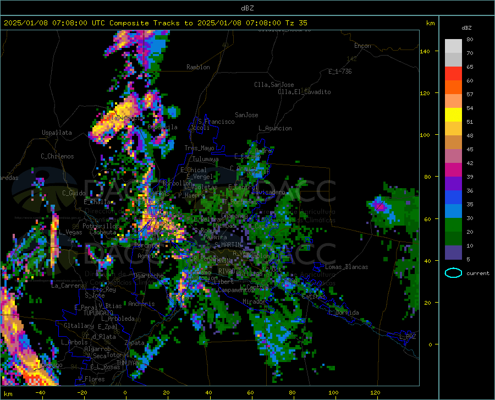Image resolution: width=495 pixels, height=400 pixels.
Task: Click the 'Ugarteche' map label
Action: [148, 275]
